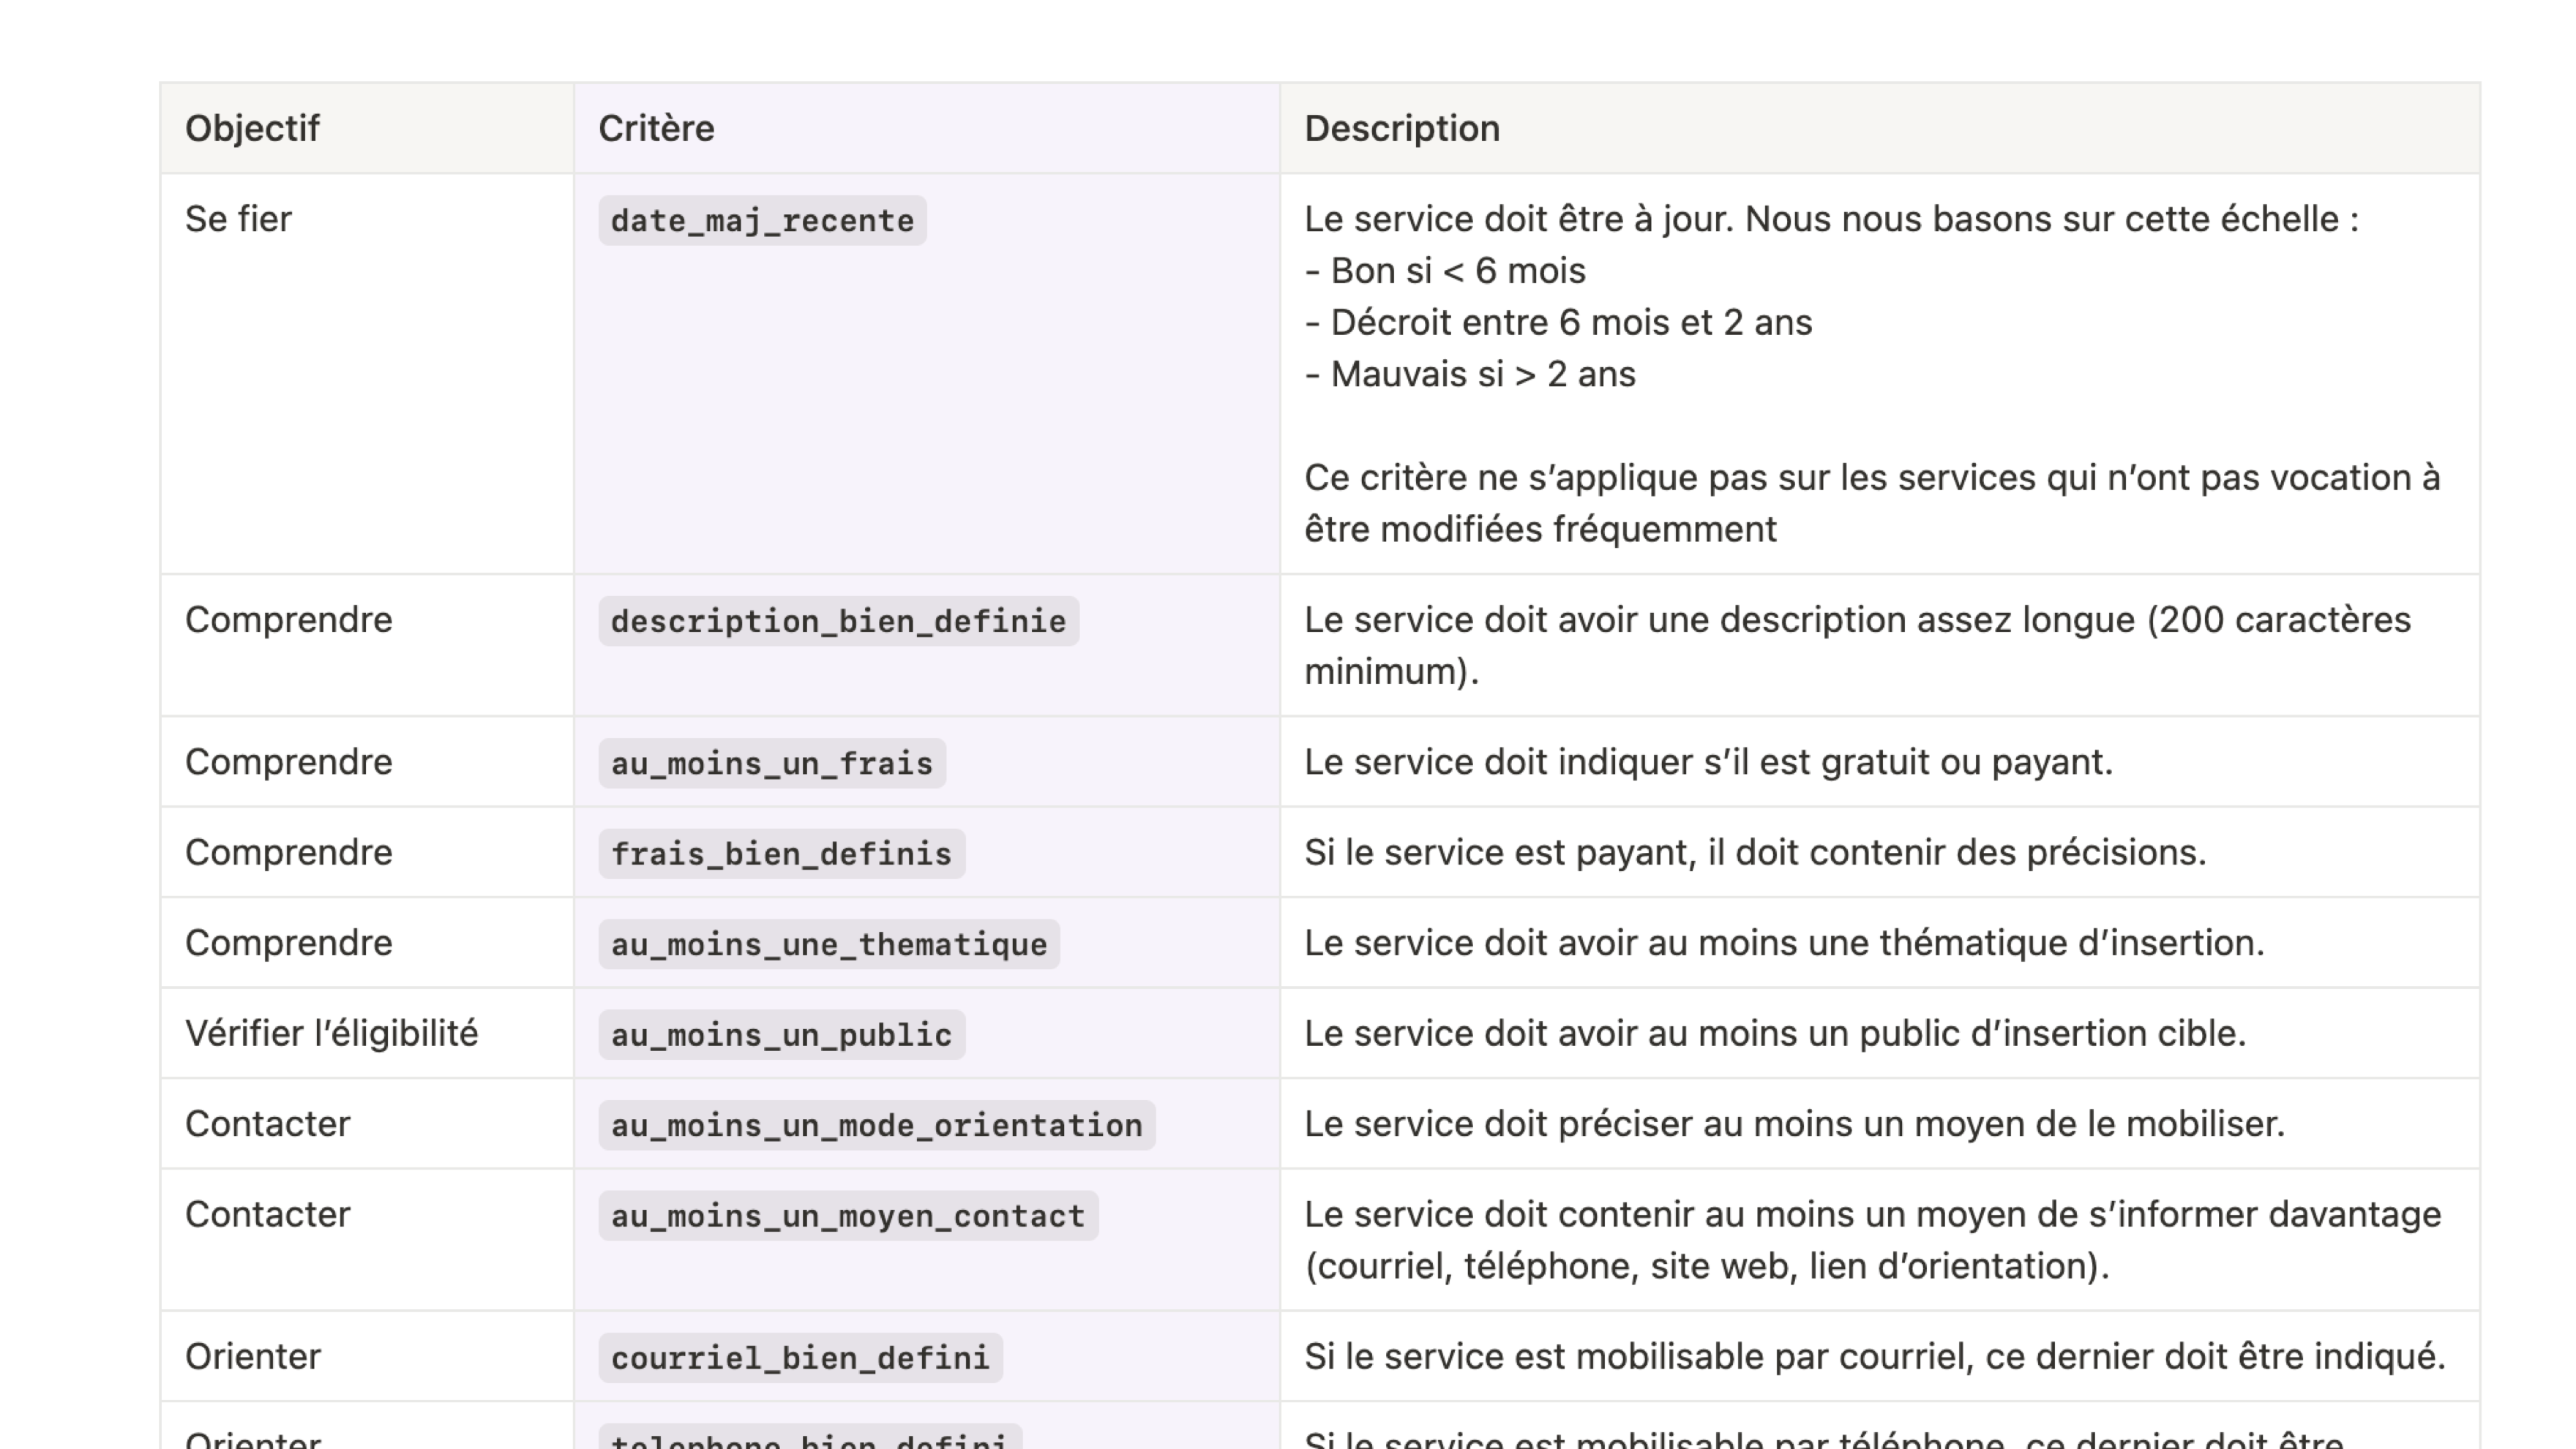This screenshot has height=1449, width=2576.
Task: Click the au_moins_une_thematique code tag
Action: (829, 944)
